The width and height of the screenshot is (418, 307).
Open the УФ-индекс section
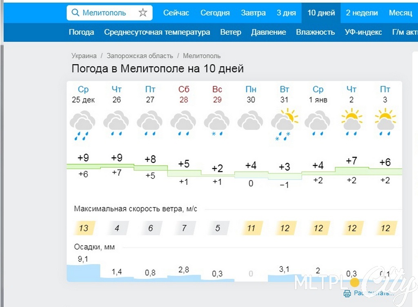point(363,32)
